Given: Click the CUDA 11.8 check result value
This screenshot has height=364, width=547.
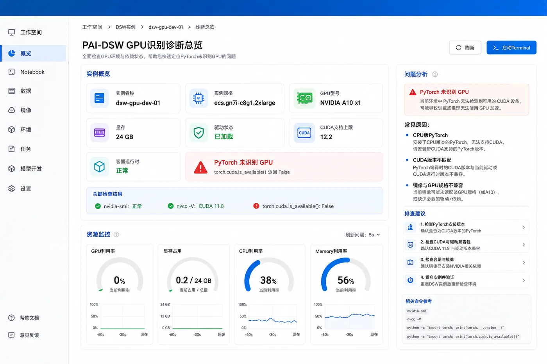Looking at the screenshot, I should (211, 206).
